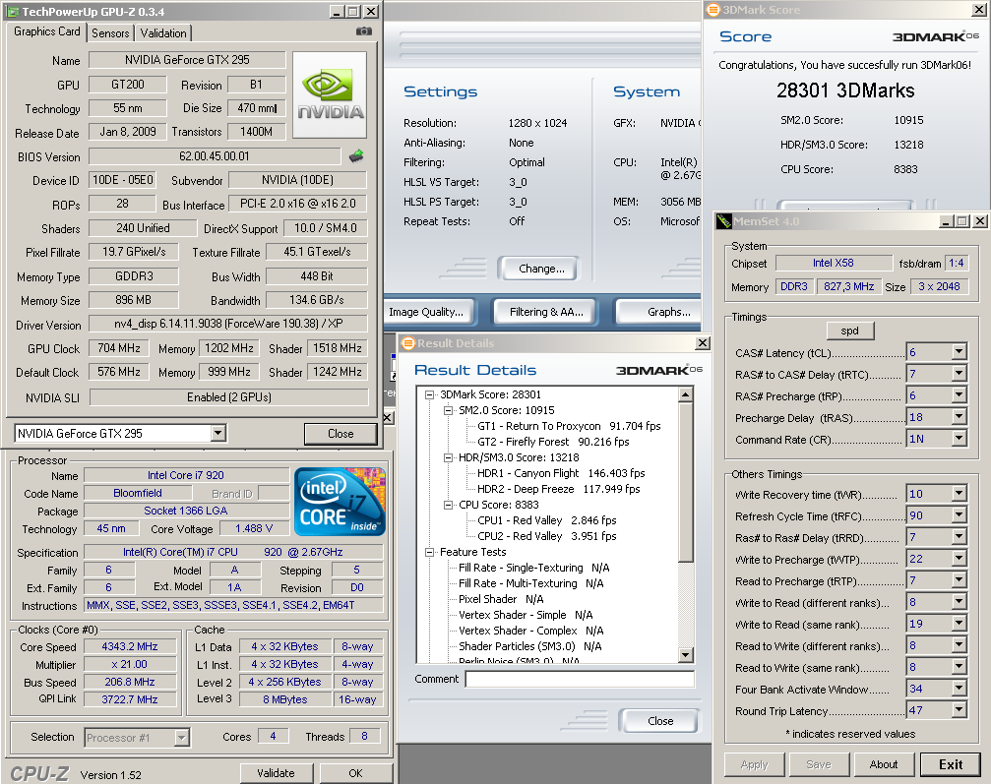Viewport: 991px width, 784px height.
Task: Open the Validation tab
Action: (x=163, y=32)
